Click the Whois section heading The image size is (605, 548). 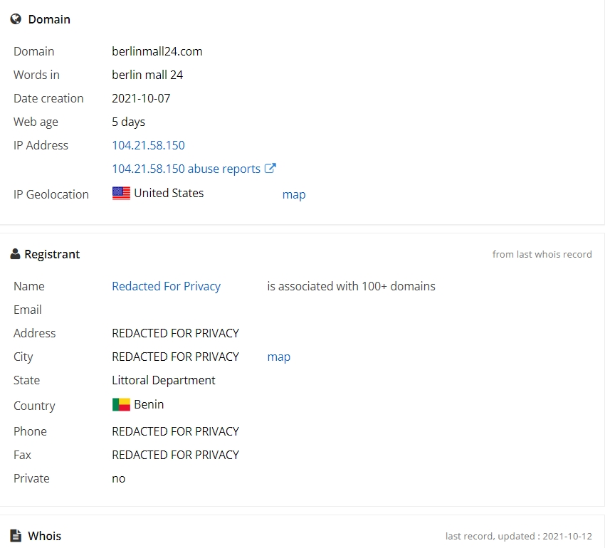point(44,536)
